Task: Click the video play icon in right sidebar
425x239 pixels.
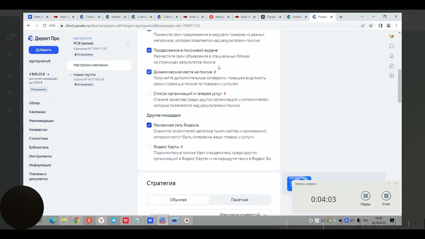Action: coord(392,75)
